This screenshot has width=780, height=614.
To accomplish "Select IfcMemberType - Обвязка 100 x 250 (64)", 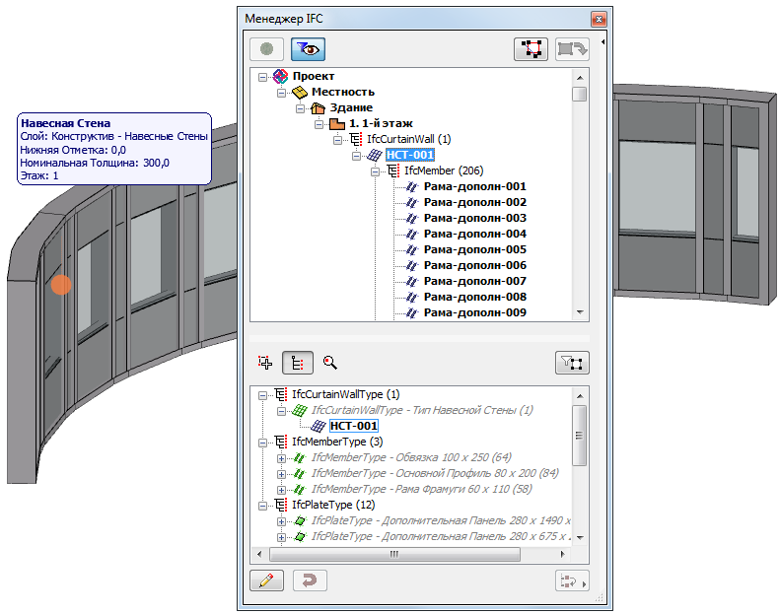I will coord(411,457).
